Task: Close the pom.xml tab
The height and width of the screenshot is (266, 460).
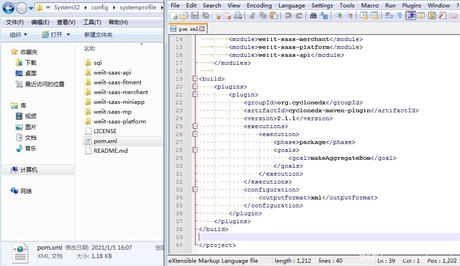Action: click(202, 29)
